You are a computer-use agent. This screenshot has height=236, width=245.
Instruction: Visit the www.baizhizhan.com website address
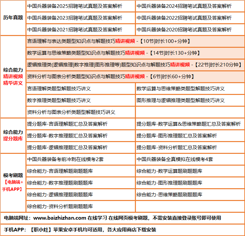point(60,218)
